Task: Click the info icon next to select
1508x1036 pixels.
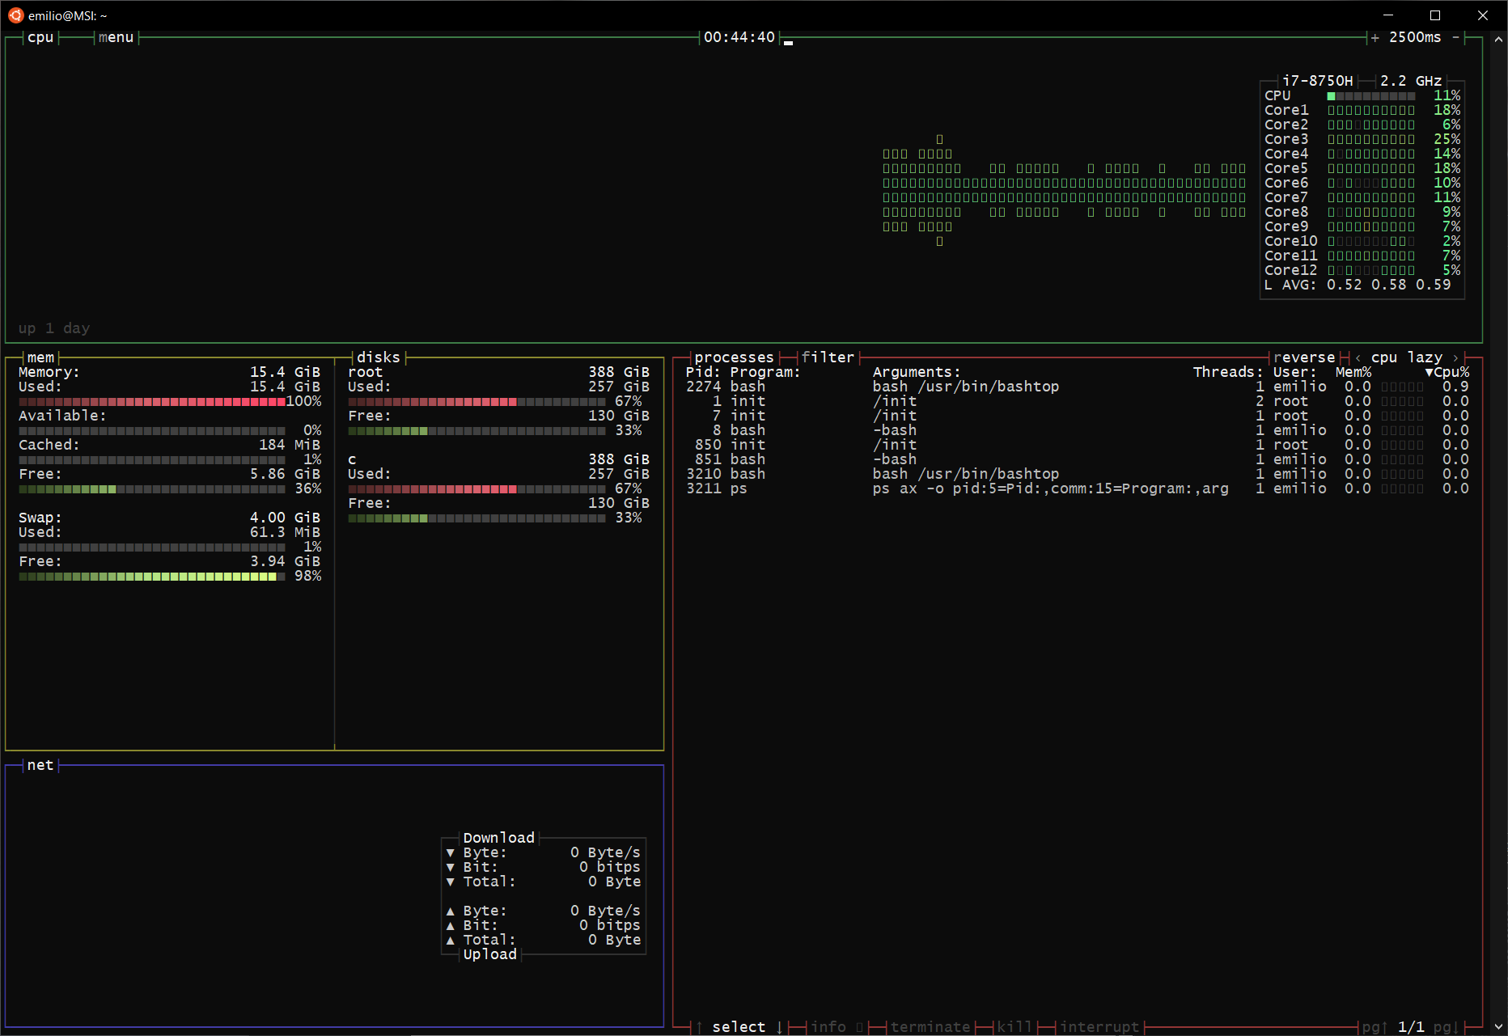Action: click(828, 1026)
